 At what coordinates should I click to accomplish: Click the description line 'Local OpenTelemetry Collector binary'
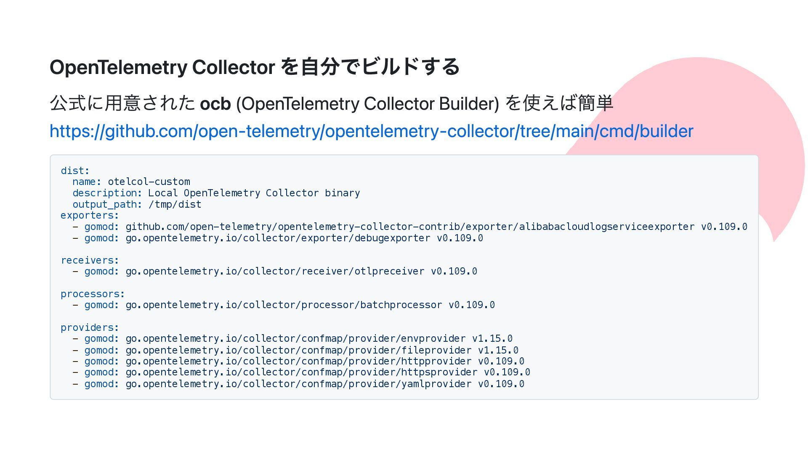[254, 193]
